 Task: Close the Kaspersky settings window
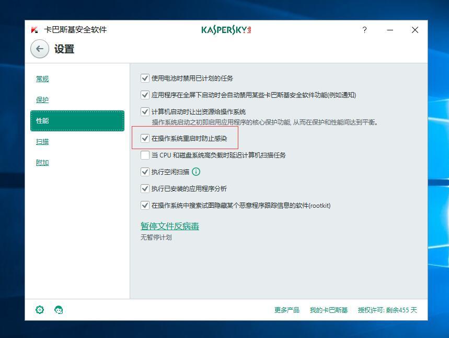(415, 30)
